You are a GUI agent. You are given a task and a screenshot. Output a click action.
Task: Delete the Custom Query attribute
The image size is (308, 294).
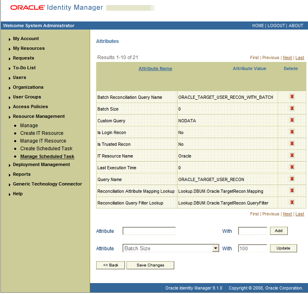click(x=292, y=120)
